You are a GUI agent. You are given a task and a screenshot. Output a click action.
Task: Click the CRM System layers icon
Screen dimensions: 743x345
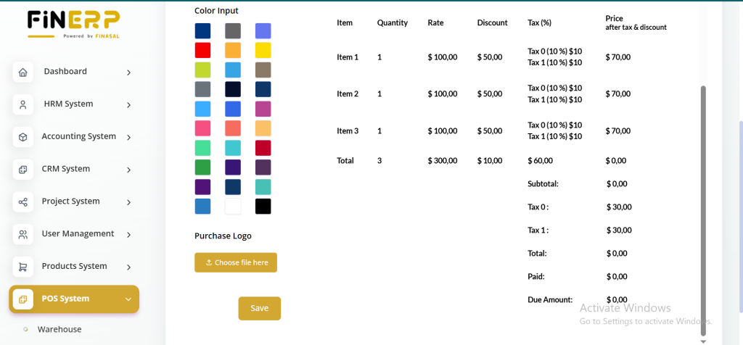tap(22, 170)
